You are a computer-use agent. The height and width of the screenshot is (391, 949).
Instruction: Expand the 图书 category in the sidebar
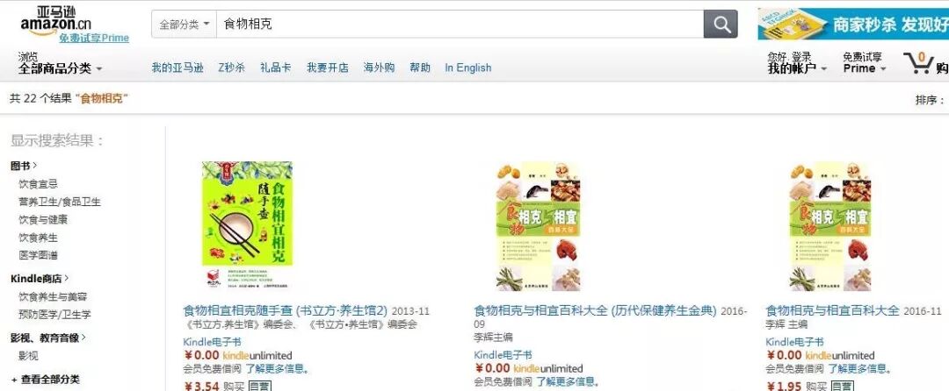point(24,166)
